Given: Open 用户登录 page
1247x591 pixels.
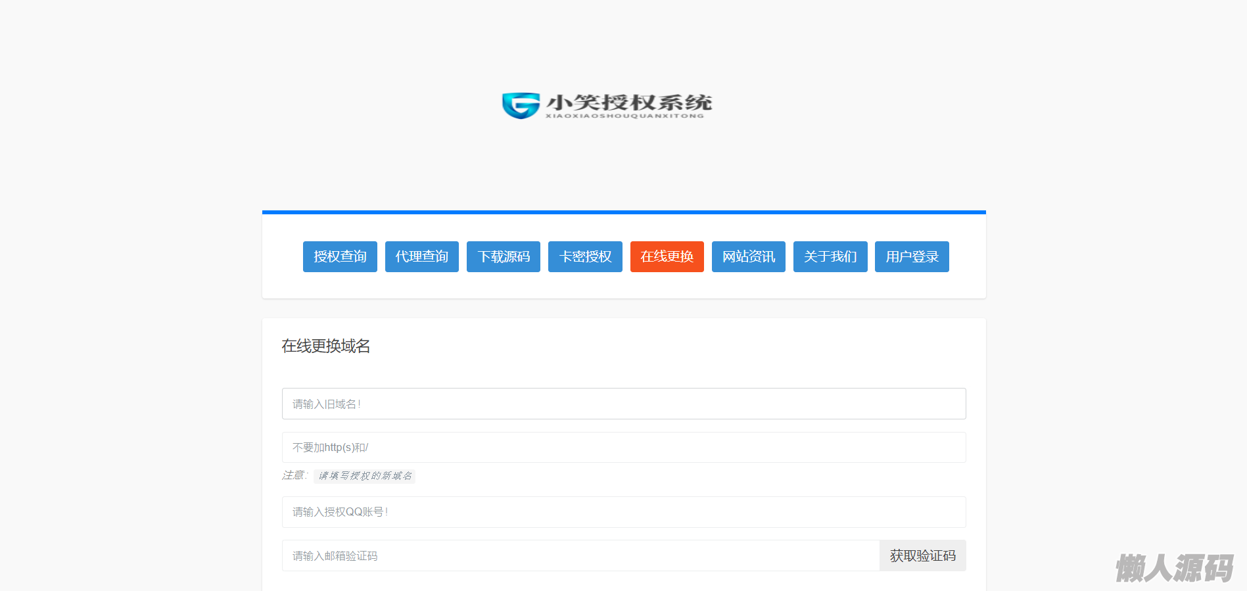Looking at the screenshot, I should click(912, 256).
